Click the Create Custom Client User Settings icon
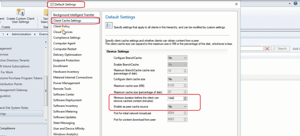The image size is (300, 136). 20,12
